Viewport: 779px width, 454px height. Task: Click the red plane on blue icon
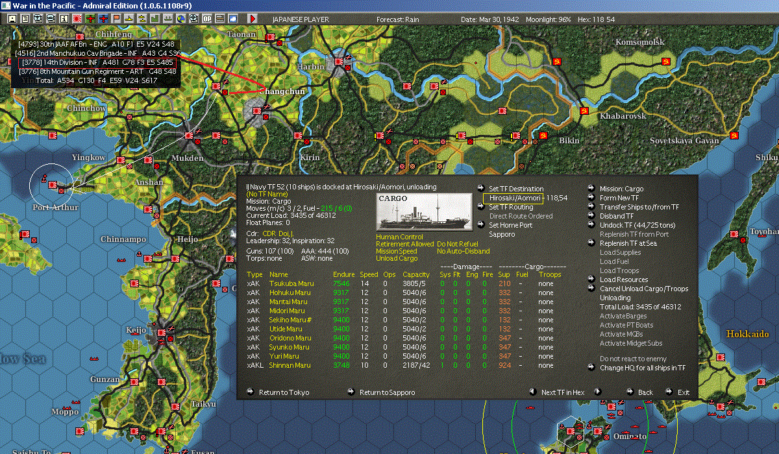(x=103, y=19)
